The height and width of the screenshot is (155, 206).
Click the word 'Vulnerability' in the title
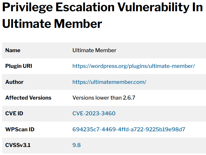click(153, 8)
